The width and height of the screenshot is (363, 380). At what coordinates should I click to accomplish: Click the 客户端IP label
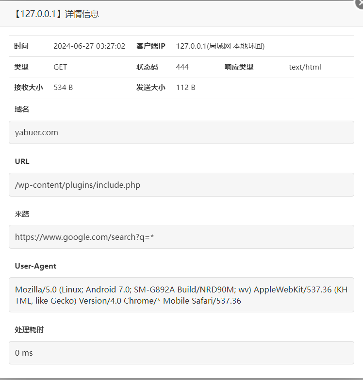151,46
